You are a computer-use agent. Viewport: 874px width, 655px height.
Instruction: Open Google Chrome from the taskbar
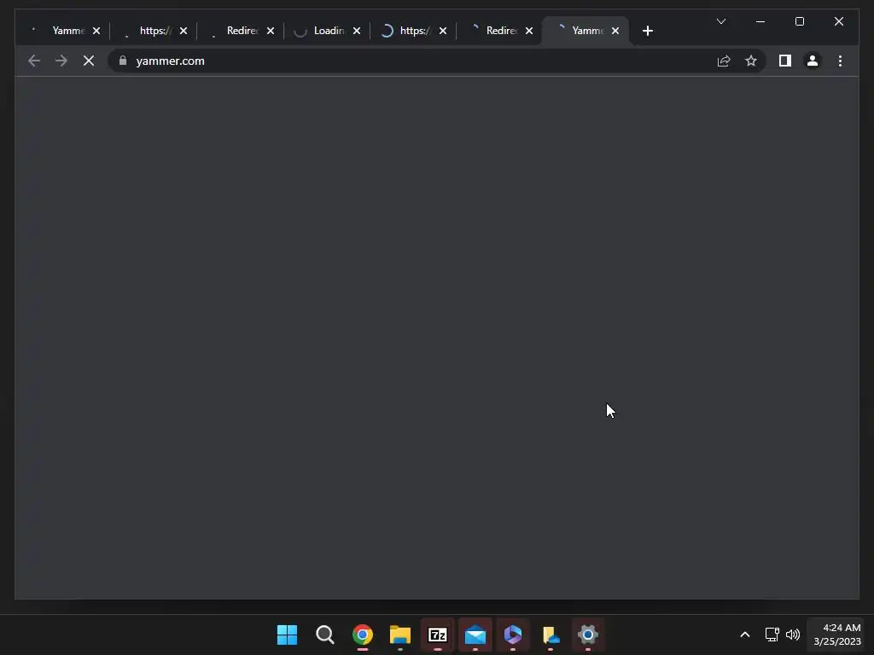pyautogui.click(x=362, y=635)
